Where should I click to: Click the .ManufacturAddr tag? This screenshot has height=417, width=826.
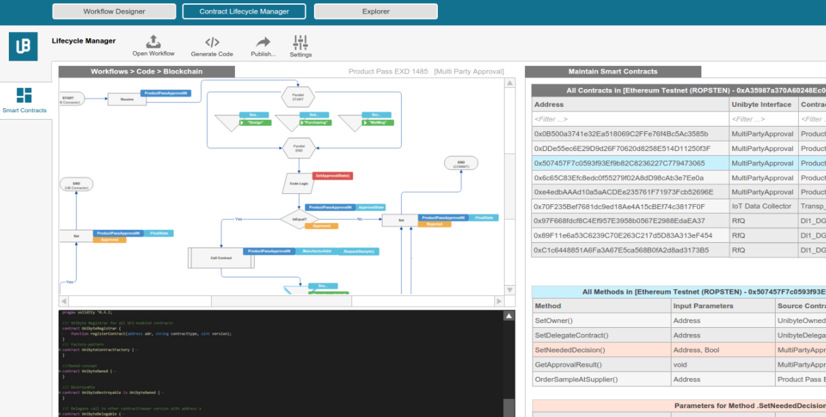pos(316,251)
